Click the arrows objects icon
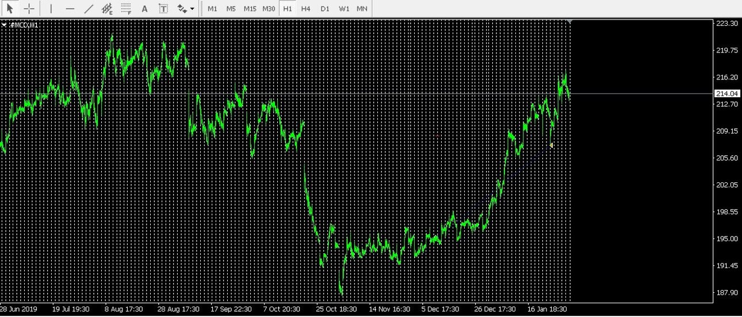742x317 pixels. 182,9
